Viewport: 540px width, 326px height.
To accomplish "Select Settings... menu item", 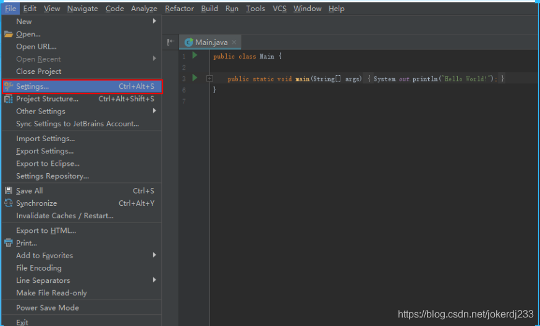I will [x=82, y=86].
